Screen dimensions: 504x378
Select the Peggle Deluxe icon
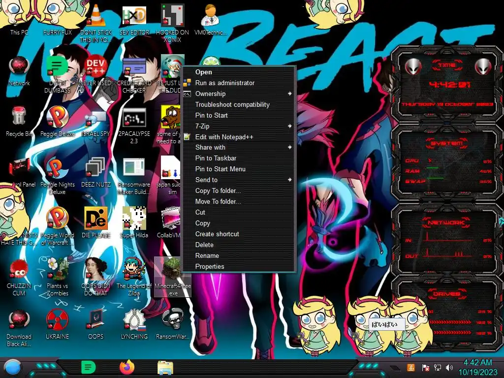click(57, 122)
